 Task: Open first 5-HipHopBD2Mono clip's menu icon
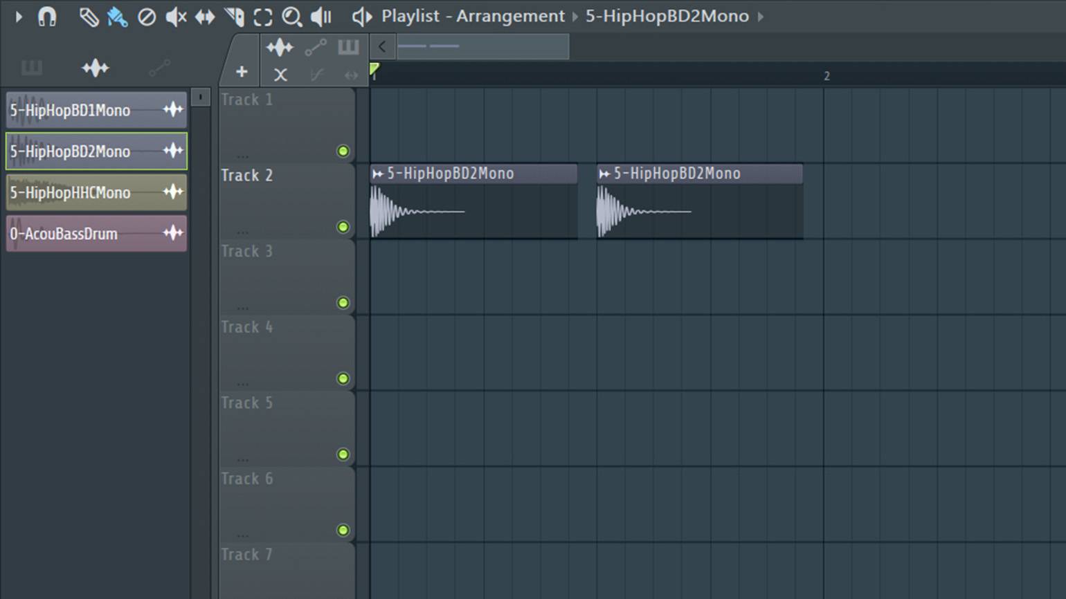tap(378, 174)
